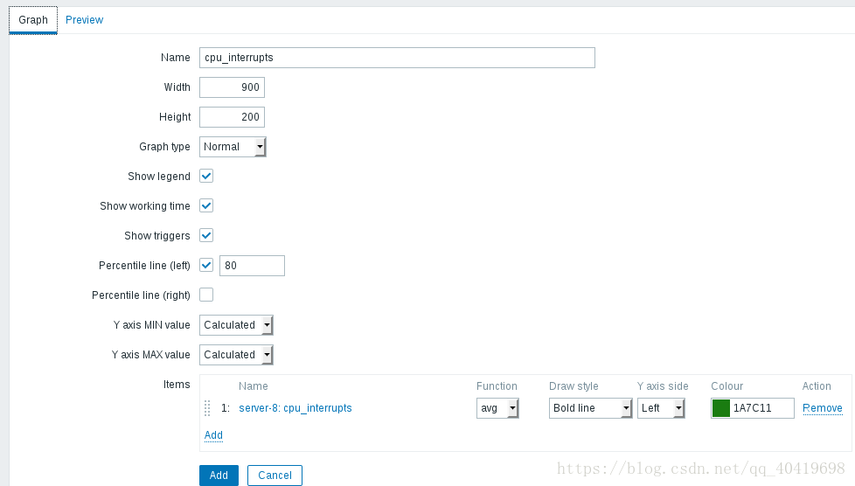This screenshot has height=486, width=855.
Task: Click the Width field showing 900
Action: (232, 87)
